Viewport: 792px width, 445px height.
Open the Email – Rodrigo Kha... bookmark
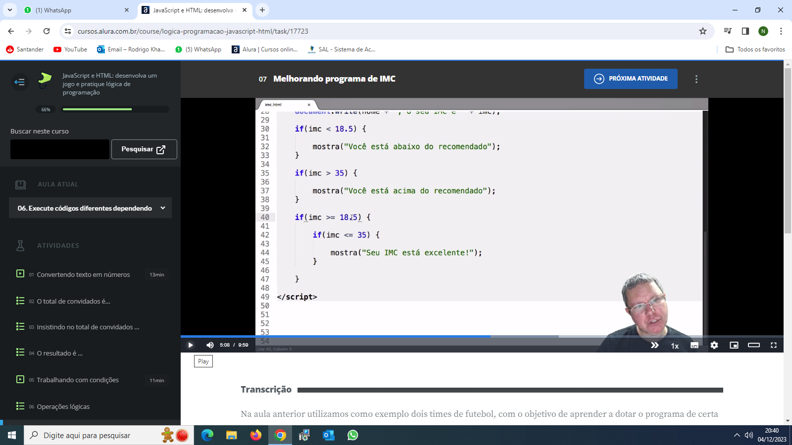[x=131, y=49]
